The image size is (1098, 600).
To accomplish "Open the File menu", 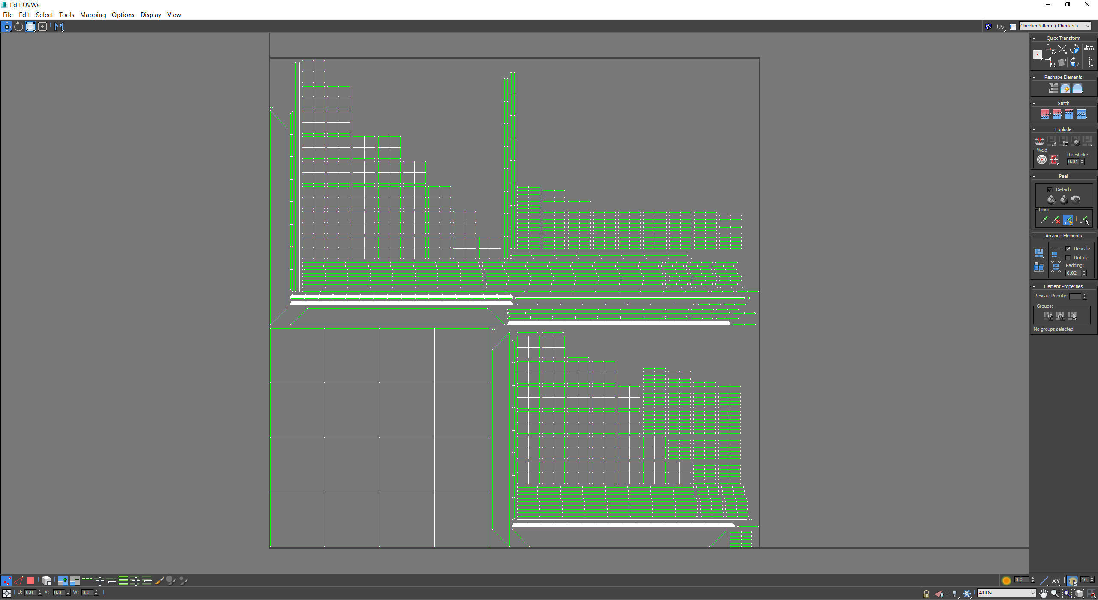I will (8, 15).
